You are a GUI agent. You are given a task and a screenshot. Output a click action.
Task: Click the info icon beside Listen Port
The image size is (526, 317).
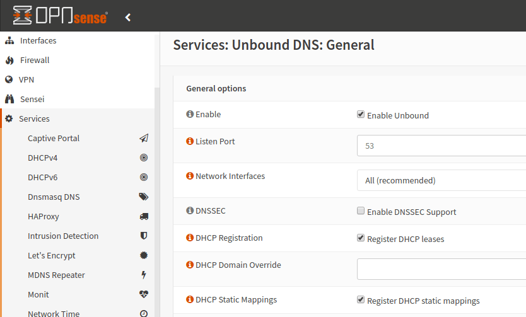(190, 142)
